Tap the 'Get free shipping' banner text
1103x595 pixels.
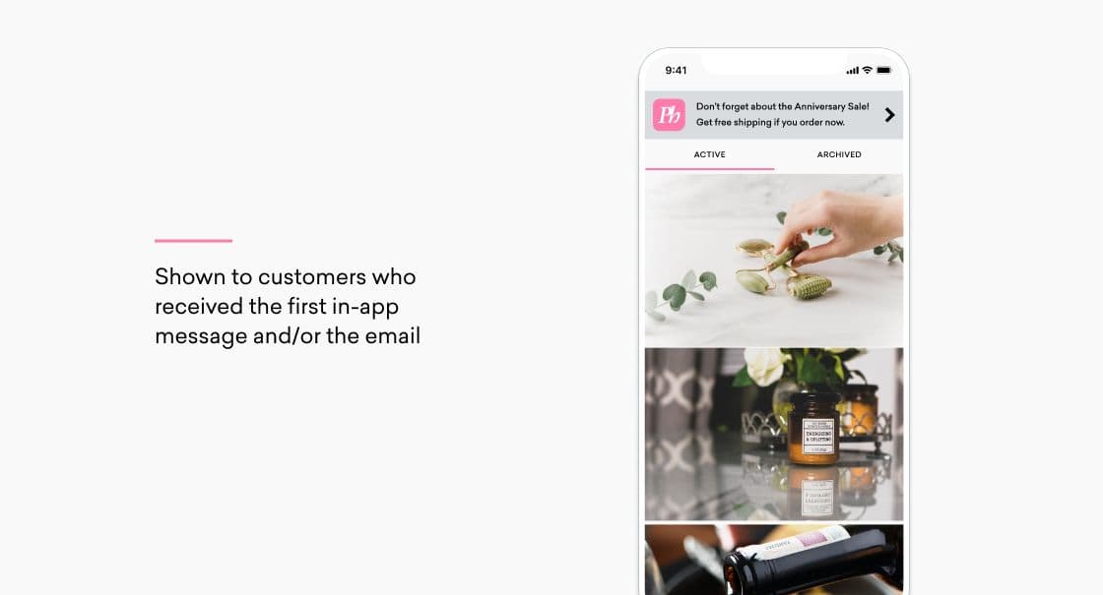pyautogui.click(x=770, y=122)
